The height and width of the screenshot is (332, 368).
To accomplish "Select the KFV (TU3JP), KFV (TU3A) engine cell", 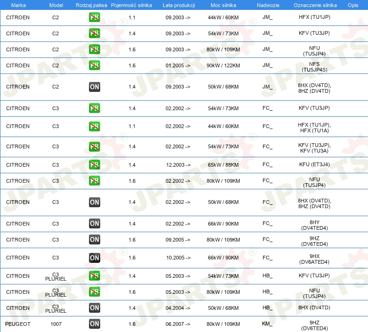I will tap(314, 148).
